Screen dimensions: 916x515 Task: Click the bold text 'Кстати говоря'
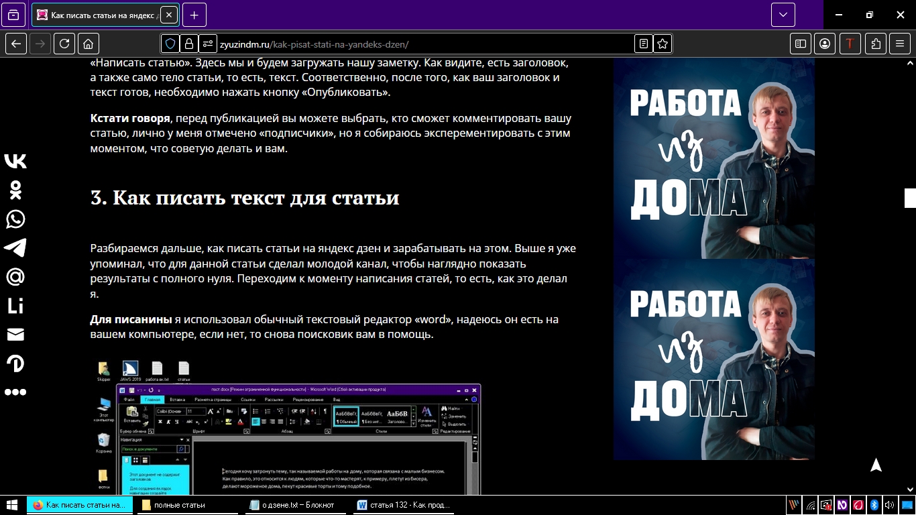pos(130,119)
